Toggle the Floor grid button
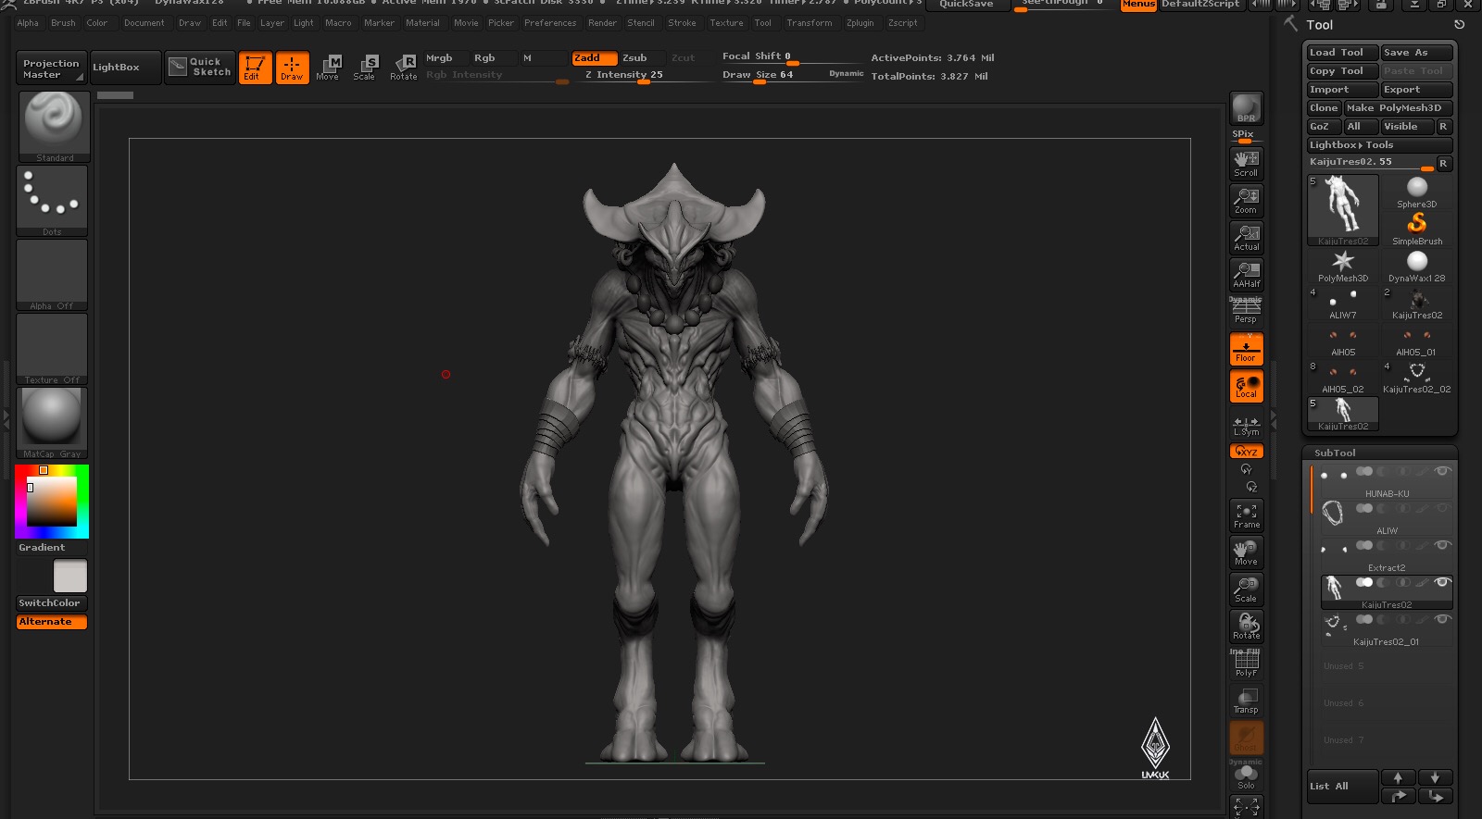 1246,349
